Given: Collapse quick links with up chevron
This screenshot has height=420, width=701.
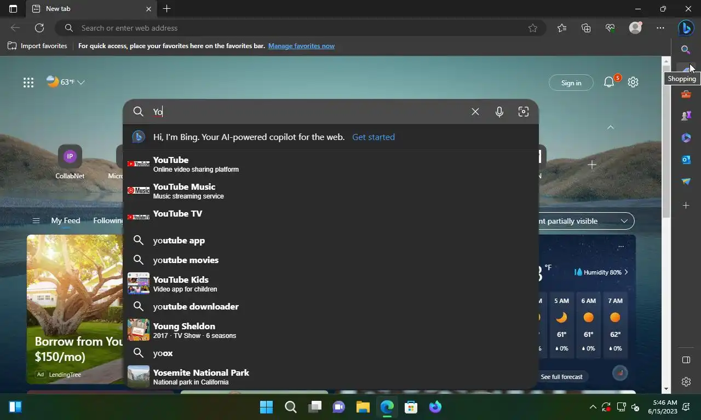Looking at the screenshot, I should (x=611, y=127).
